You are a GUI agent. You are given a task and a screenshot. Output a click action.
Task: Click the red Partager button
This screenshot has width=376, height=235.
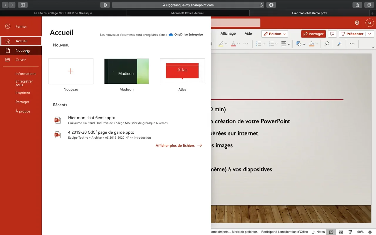click(313, 34)
